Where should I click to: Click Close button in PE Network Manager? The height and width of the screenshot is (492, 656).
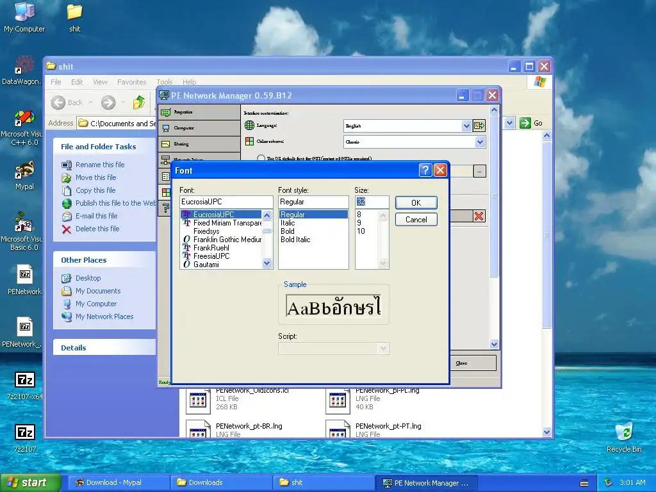coord(473,363)
